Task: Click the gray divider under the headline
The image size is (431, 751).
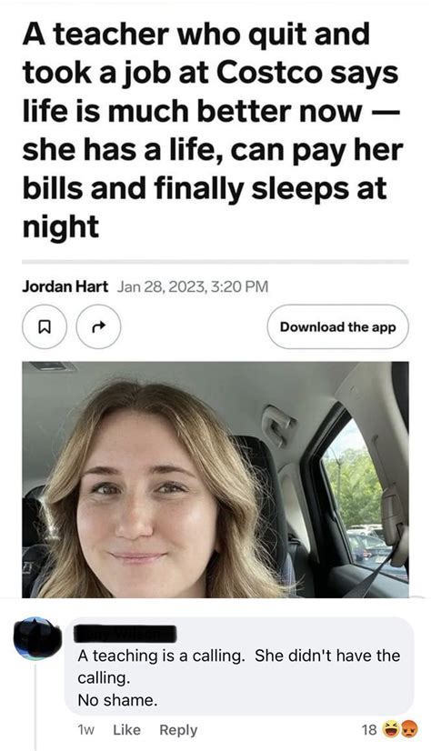Action: point(215,262)
